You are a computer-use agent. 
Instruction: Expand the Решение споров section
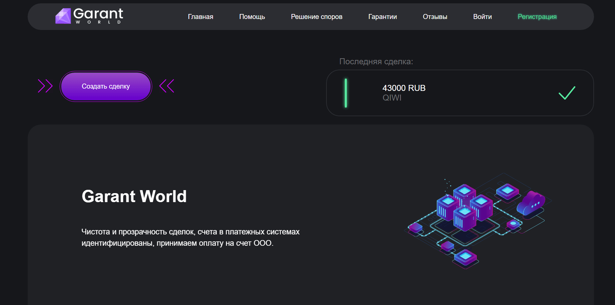click(316, 16)
